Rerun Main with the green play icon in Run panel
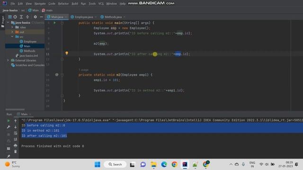Viewport: 303px width, 170px height. [x=9, y=121]
